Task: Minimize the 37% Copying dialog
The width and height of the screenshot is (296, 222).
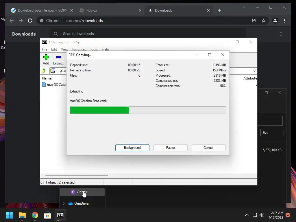Action: [x=197, y=55]
